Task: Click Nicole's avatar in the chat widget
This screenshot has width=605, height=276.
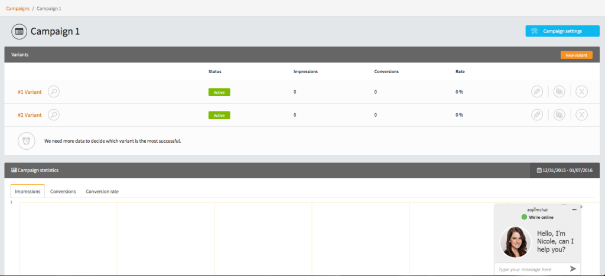Action: pos(515,242)
